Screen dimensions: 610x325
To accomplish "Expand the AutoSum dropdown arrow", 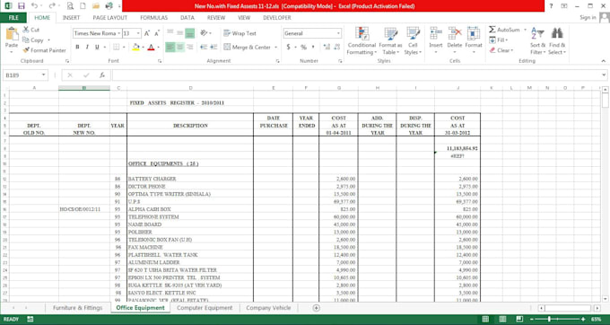I will 525,30.
